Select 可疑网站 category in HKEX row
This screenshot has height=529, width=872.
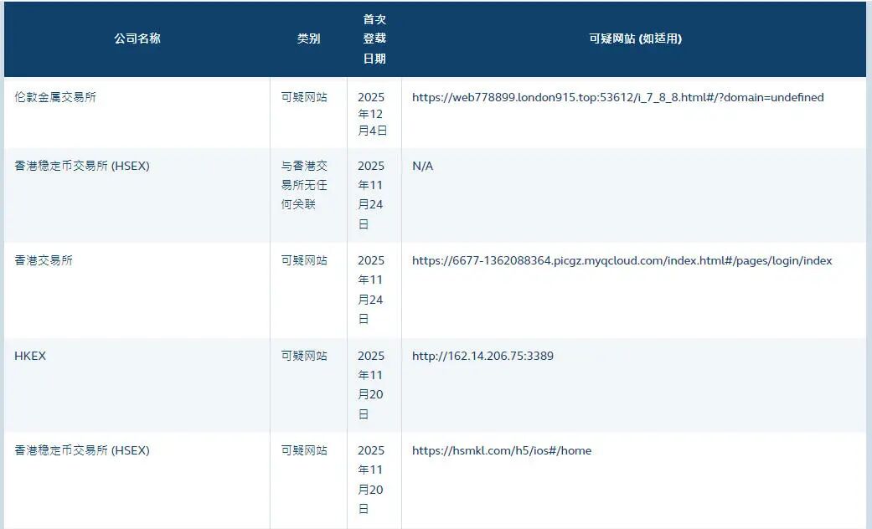tap(303, 357)
